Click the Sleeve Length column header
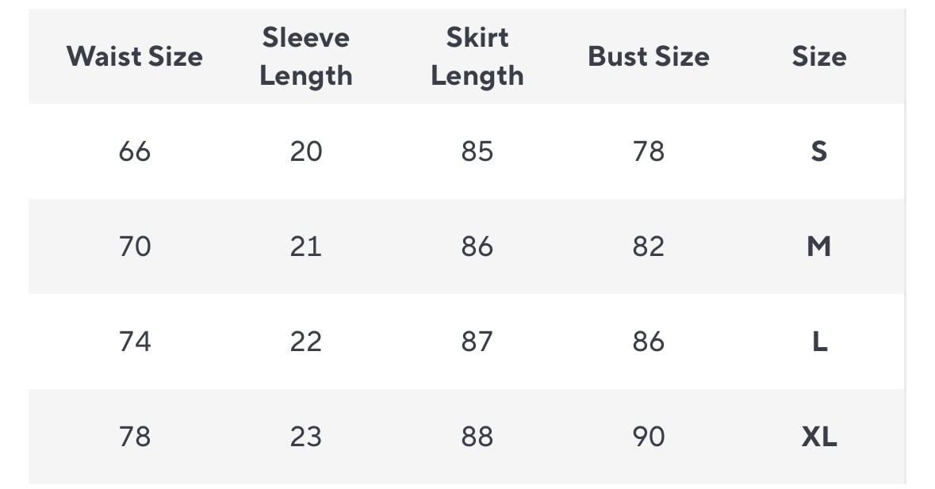Viewport: 935px width, 489px height. pos(306,56)
